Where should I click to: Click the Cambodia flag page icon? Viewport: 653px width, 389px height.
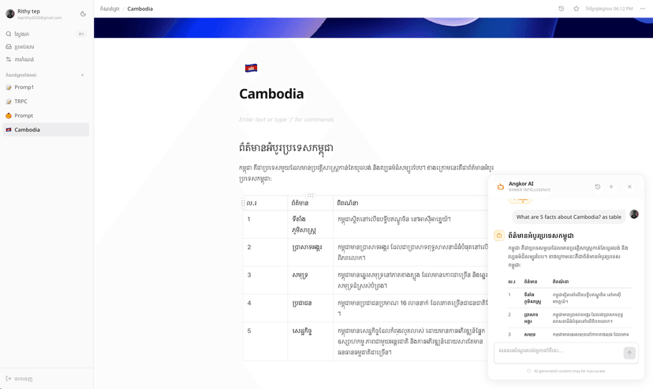(x=251, y=69)
